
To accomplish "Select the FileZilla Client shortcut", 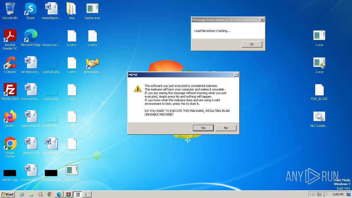I will point(10,92).
